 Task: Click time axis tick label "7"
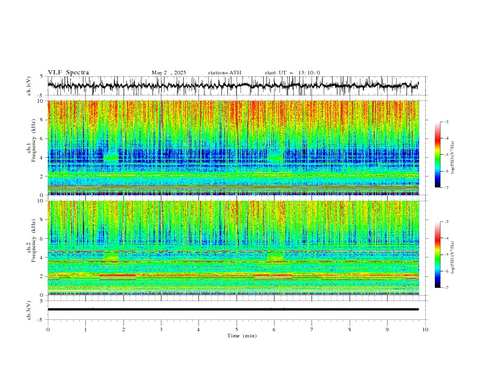coord(312,329)
